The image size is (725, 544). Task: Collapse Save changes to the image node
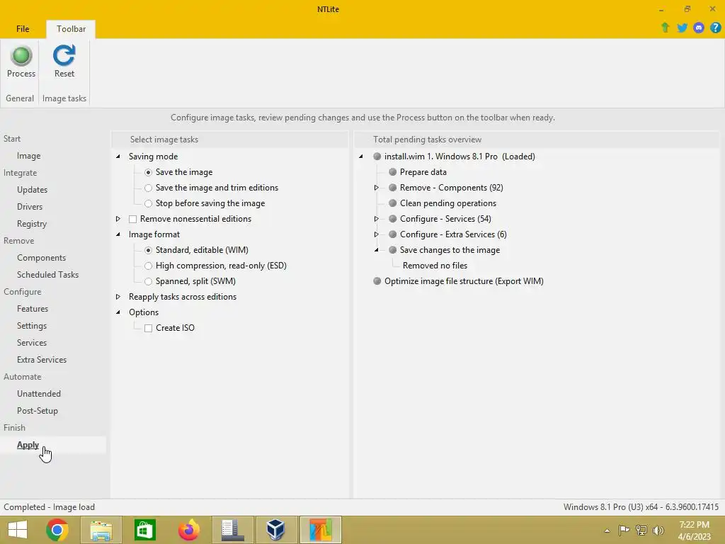(377, 250)
